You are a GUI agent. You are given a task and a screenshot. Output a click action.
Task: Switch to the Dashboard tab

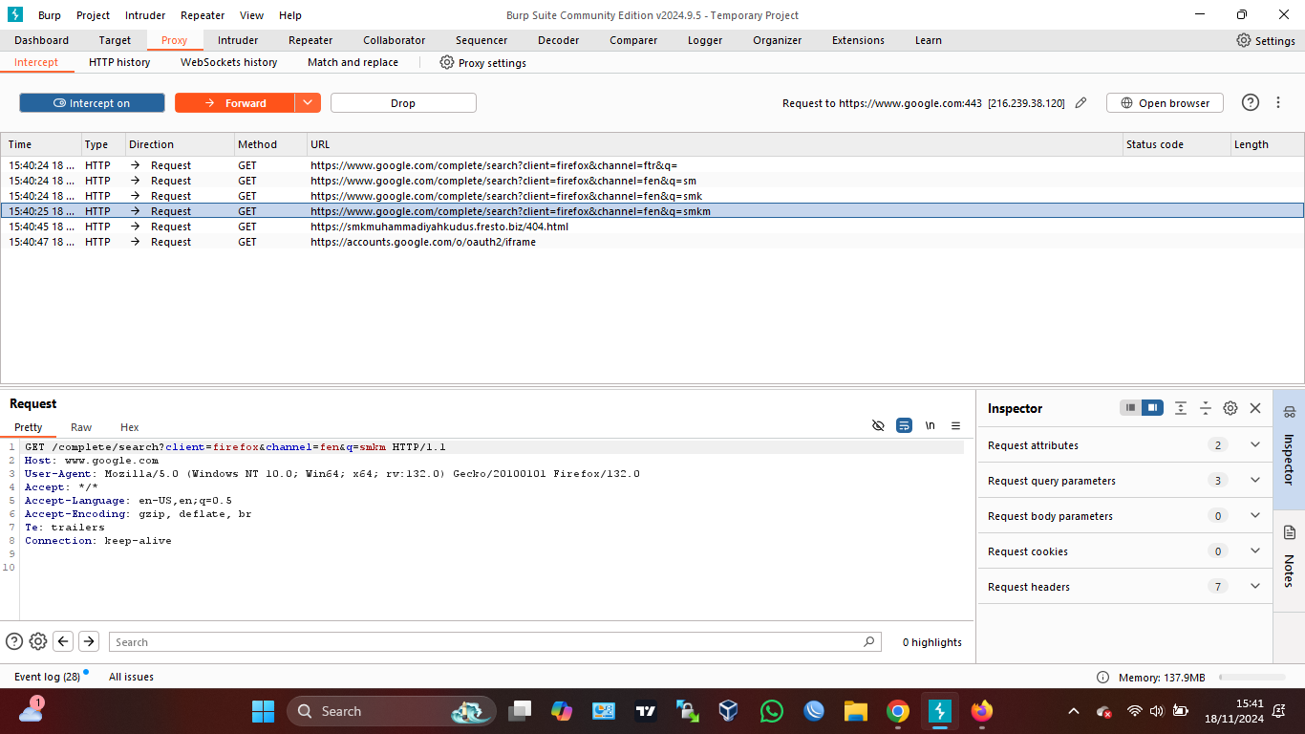[41, 40]
